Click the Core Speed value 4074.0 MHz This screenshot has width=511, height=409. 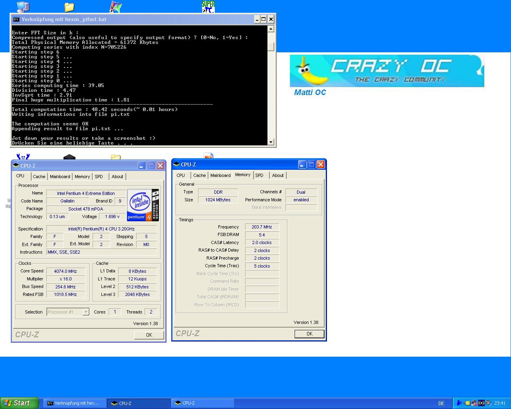coord(65,271)
